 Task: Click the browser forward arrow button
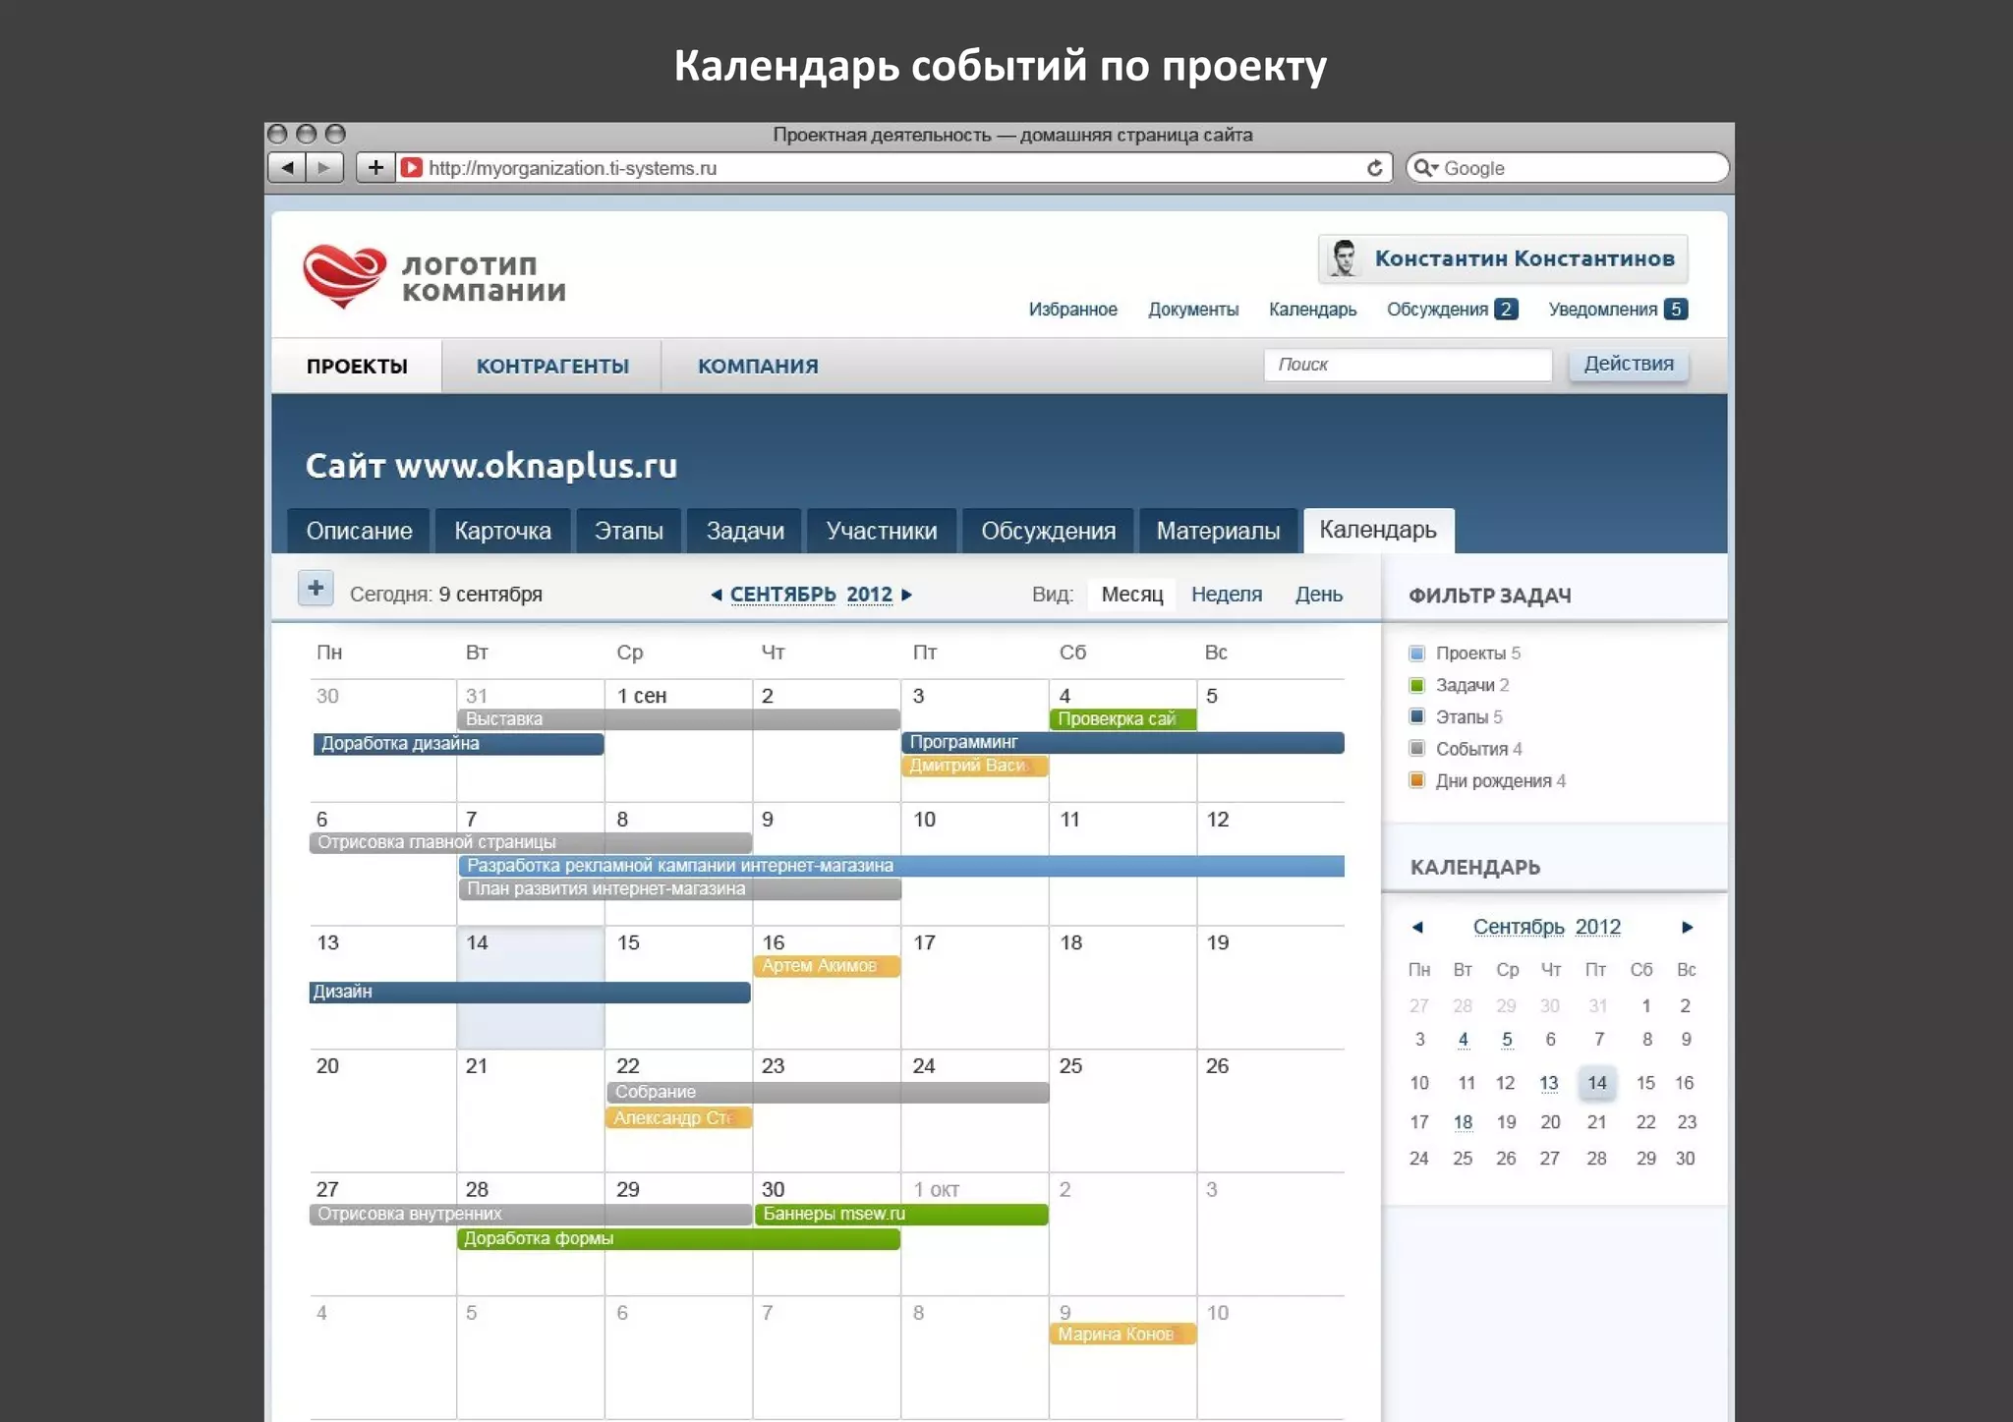tap(323, 168)
